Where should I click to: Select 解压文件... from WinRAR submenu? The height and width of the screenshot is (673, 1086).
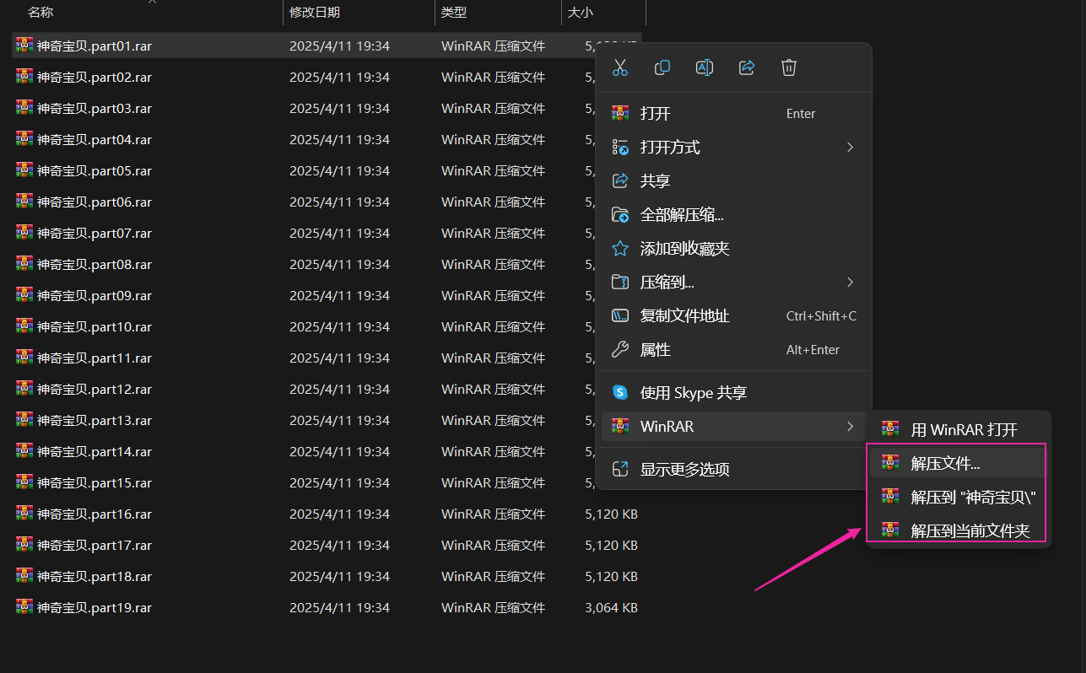click(x=945, y=463)
